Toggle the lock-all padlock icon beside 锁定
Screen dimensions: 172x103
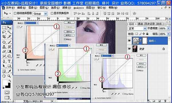pyautogui.click(x=147, y=34)
